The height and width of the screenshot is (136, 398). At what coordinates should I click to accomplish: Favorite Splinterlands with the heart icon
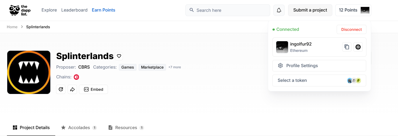(x=119, y=56)
